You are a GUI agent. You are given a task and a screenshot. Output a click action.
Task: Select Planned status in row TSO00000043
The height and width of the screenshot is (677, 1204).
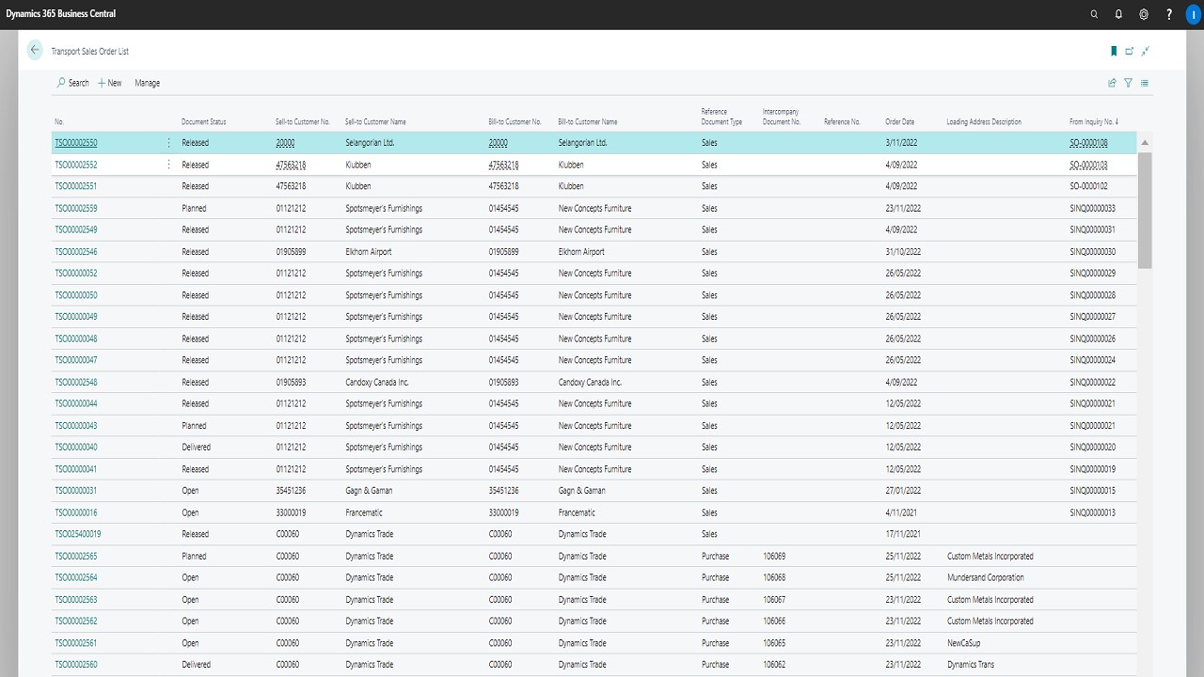coord(194,426)
